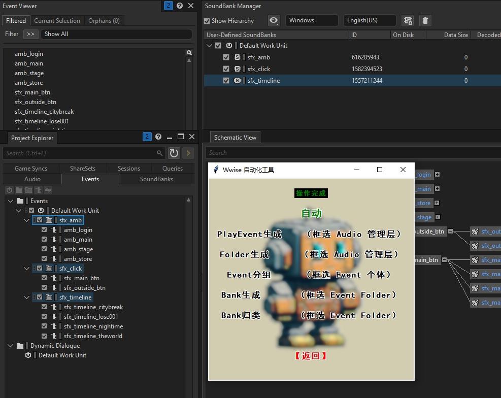This screenshot has height=398, width=501.
Task: Click the Event分组 button
Action: coord(249,275)
